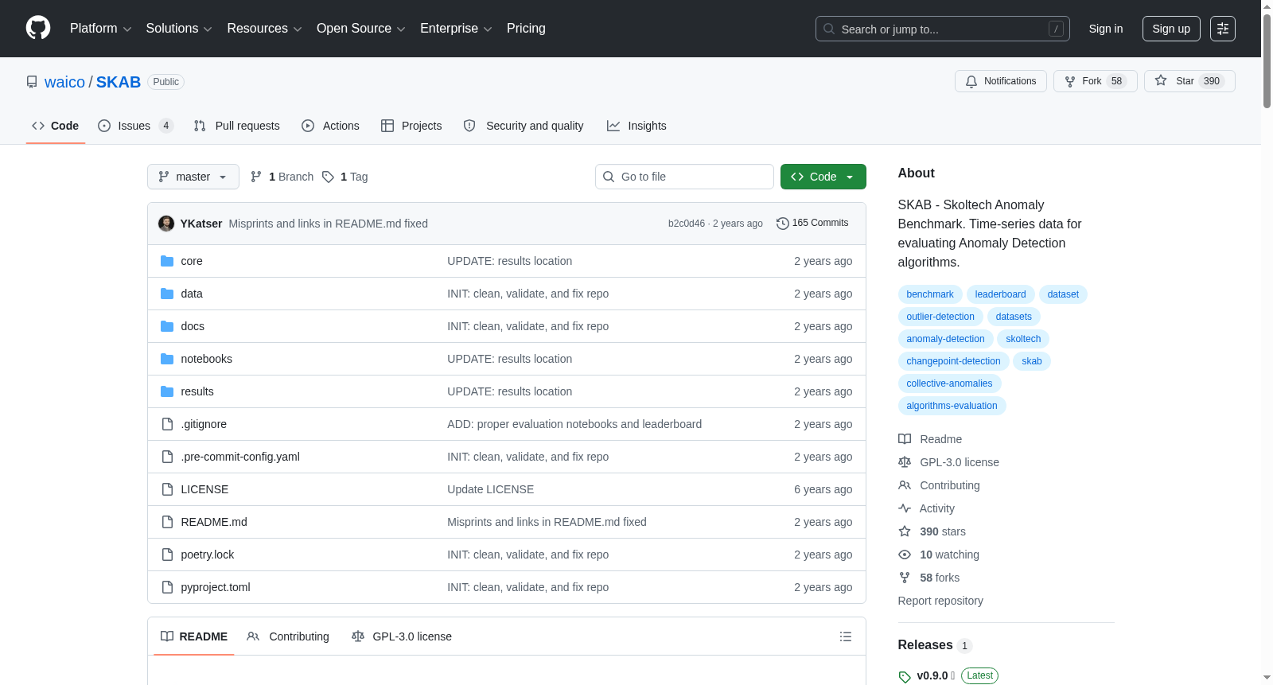Open the b2c0d46 commit hash

coord(687,224)
